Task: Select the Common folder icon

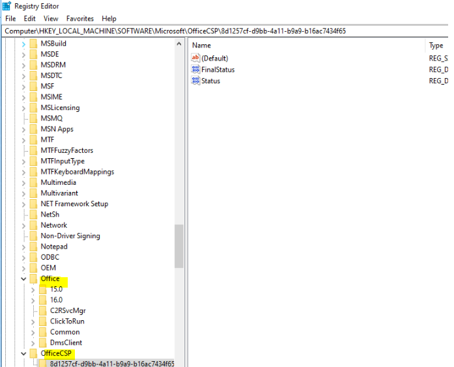Action: (43, 332)
